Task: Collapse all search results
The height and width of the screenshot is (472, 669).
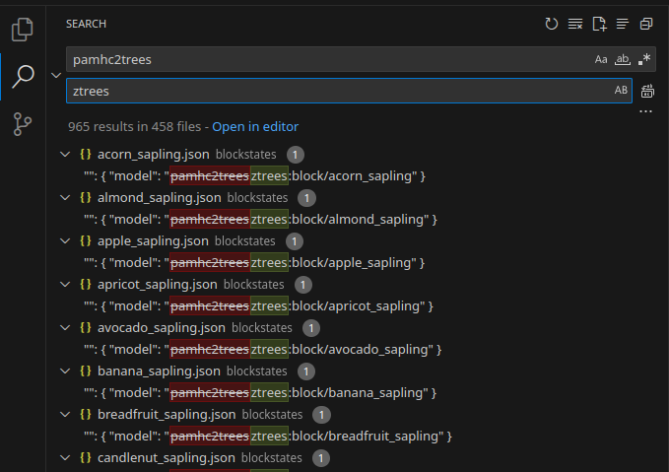Action: (646, 24)
